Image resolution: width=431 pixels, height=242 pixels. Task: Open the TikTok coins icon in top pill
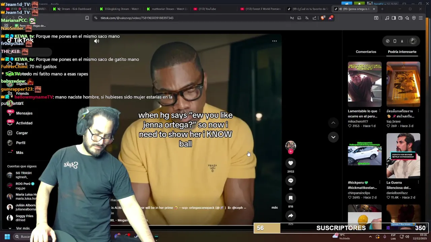388,41
